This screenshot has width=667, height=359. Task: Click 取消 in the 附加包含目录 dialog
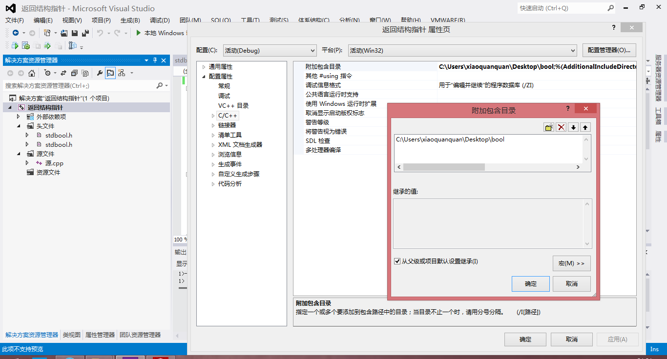572,284
